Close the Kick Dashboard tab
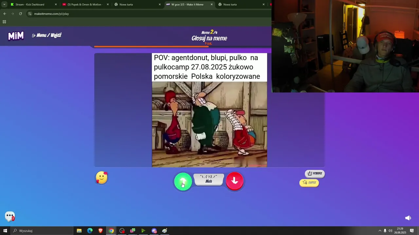This screenshot has height=235, width=419. [56, 5]
